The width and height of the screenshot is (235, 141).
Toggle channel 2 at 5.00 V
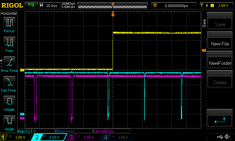[49, 137]
